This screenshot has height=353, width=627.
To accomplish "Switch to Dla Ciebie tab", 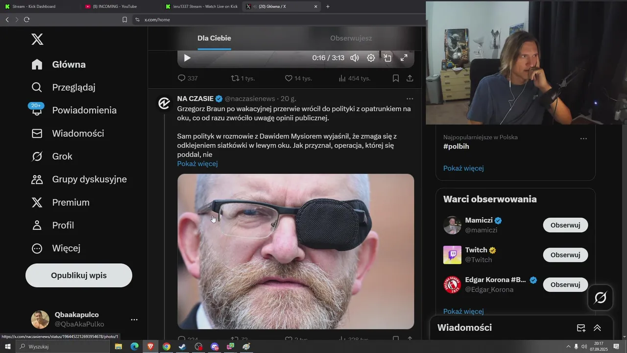I will pyautogui.click(x=214, y=38).
